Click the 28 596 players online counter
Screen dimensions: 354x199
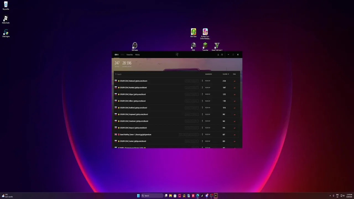(x=127, y=64)
